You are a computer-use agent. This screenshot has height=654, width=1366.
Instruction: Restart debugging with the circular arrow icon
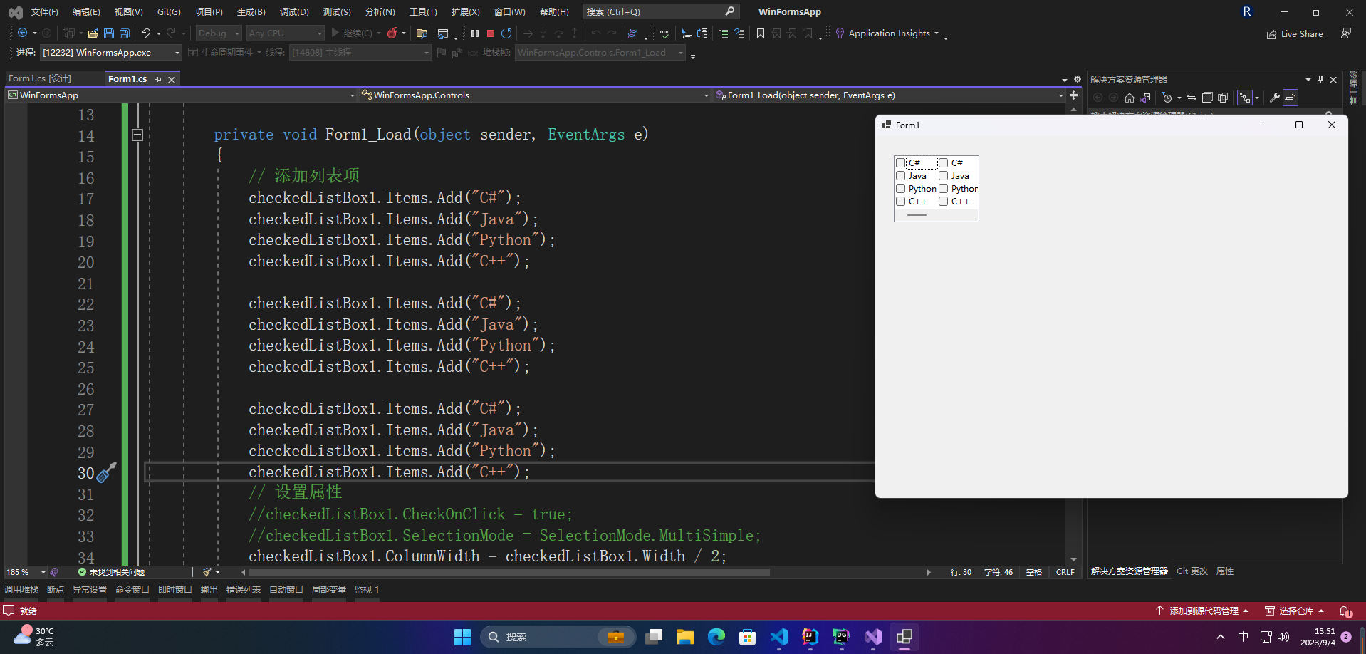pos(506,33)
